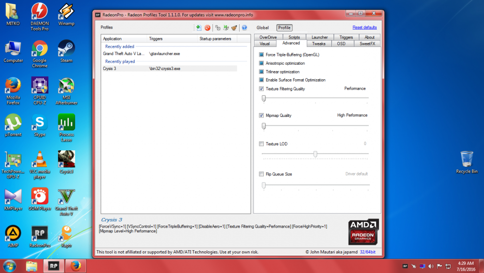Screen dimensions: 484x273
Task: Click the RadeonPro RP tray icon
Action: pyautogui.click(x=405, y=266)
